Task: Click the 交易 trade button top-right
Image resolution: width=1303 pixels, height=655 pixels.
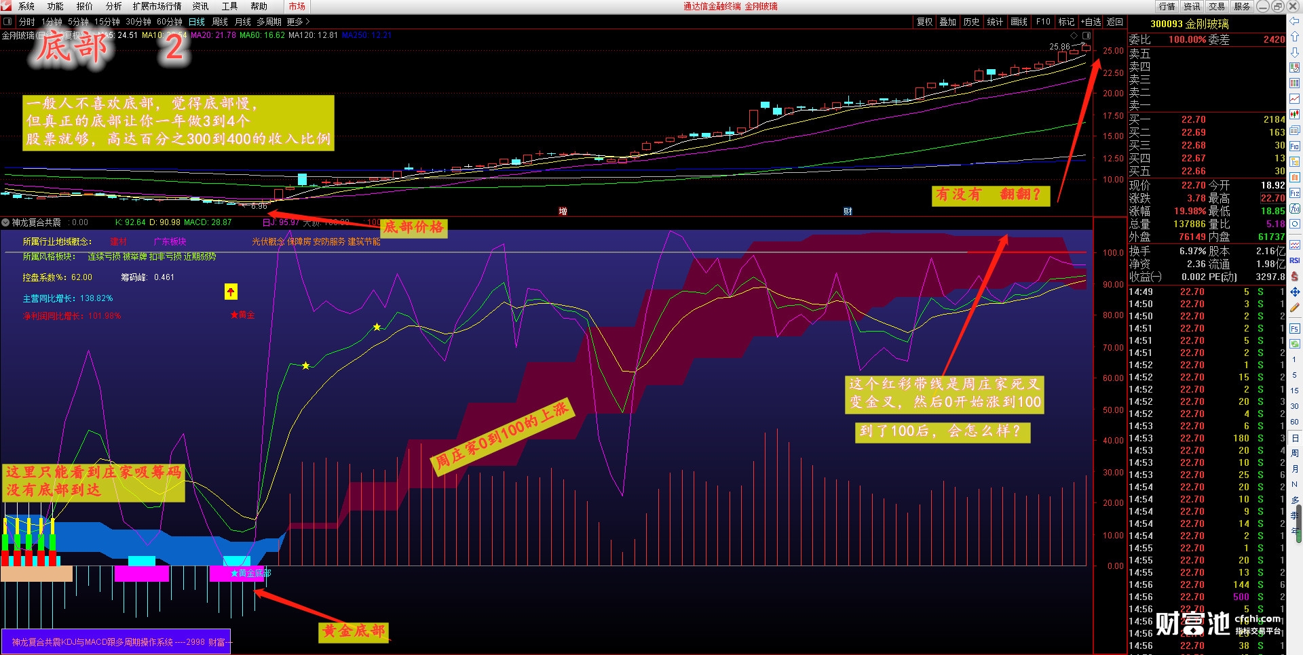Action: pyautogui.click(x=1217, y=6)
